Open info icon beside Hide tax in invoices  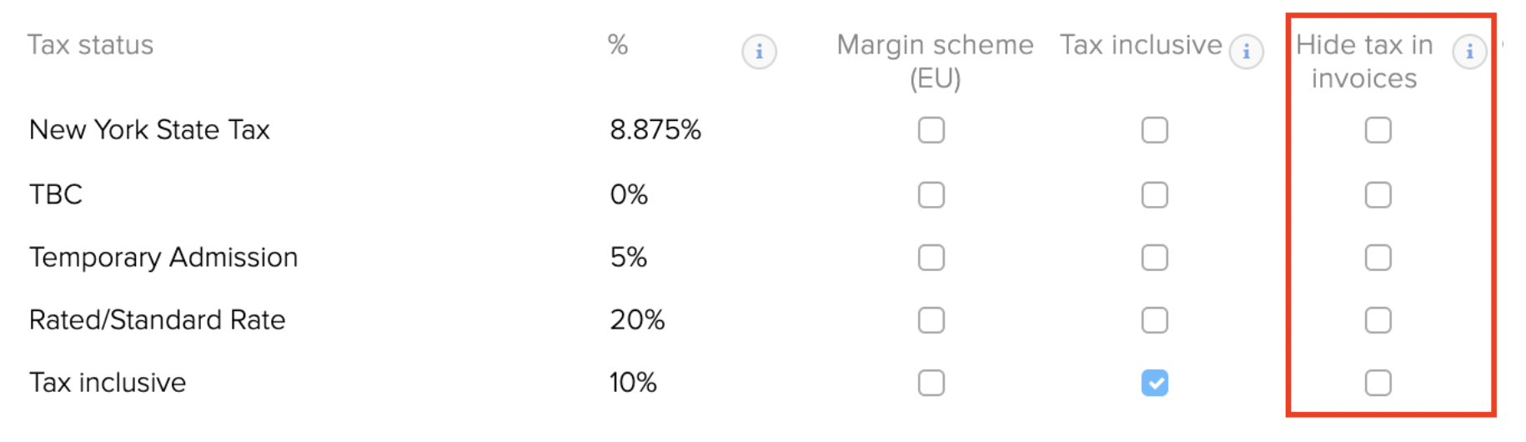pos(1469,52)
